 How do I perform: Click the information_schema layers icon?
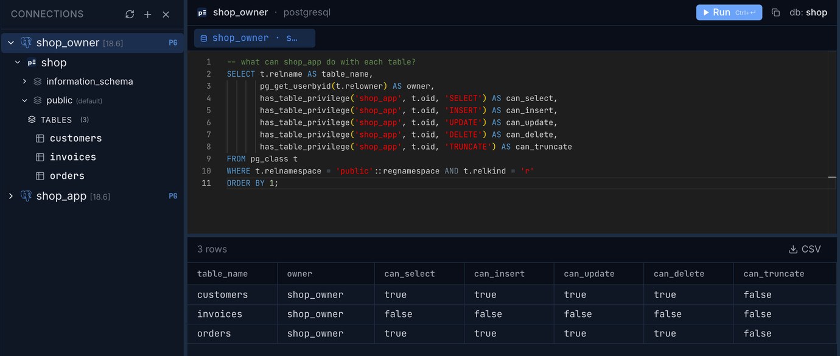click(x=38, y=81)
